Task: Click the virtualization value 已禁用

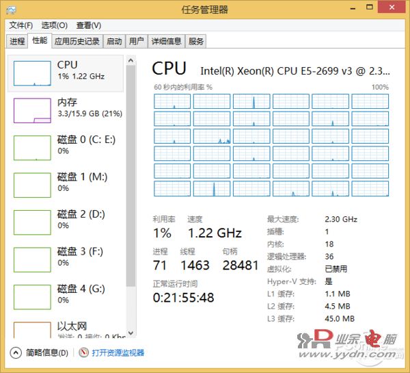Action: coord(336,269)
